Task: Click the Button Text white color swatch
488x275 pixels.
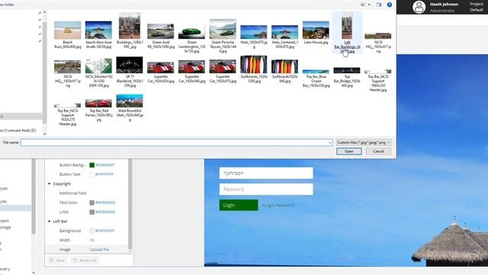Action: coord(91,174)
